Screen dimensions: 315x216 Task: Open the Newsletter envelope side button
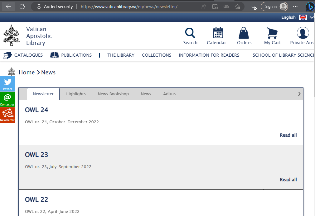[7, 115]
